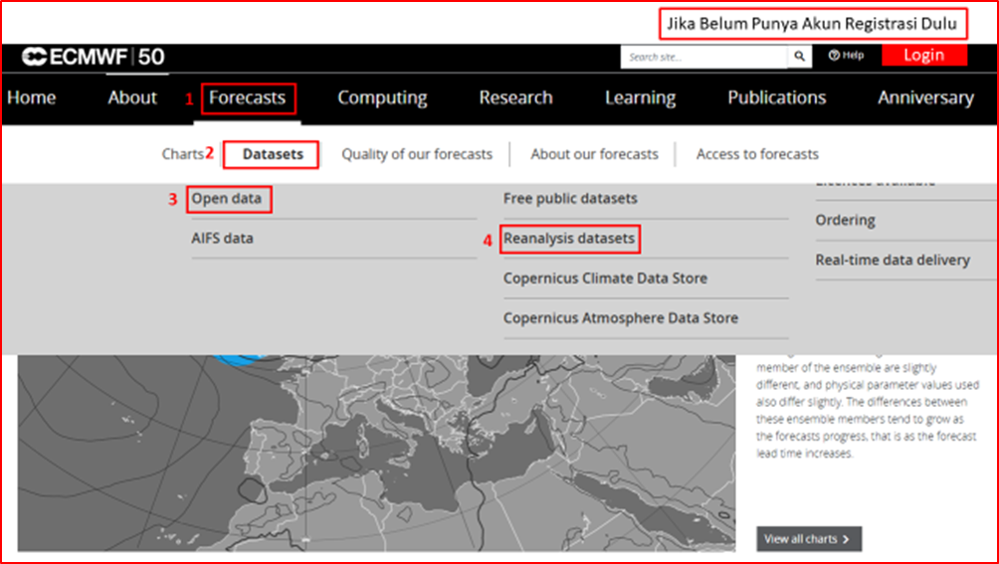Open Real-time data delivery link
Screen dimensions: 999x564
893,260
